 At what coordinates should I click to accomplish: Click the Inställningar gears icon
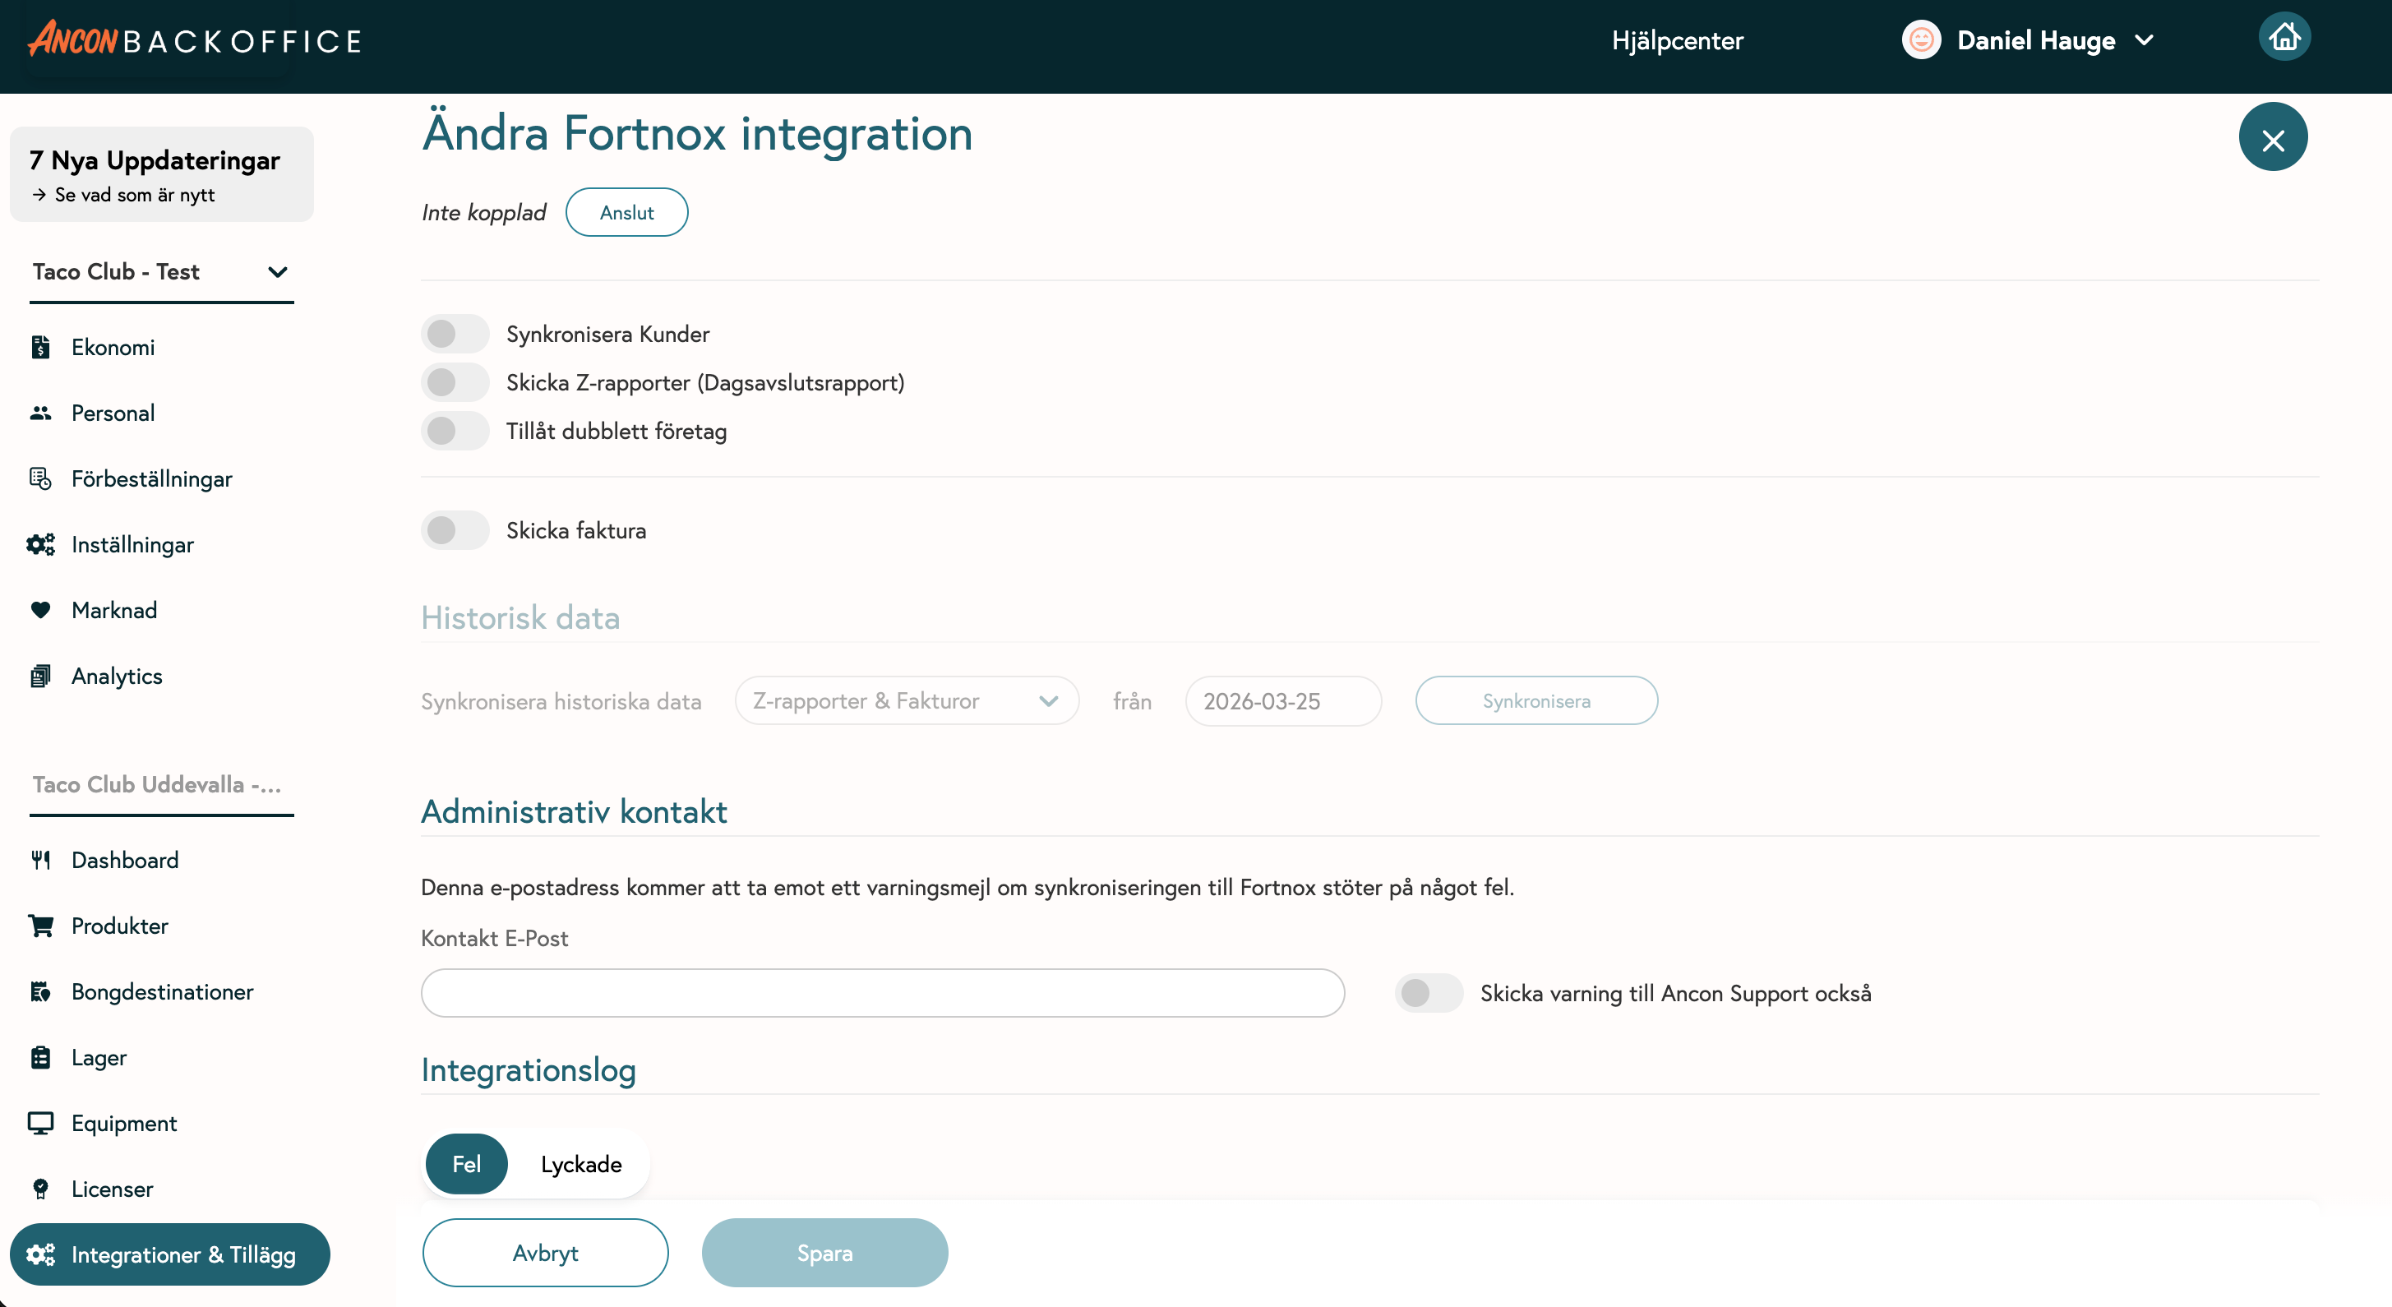40,545
